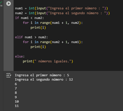123x111 pixels.
Task: Click the 'Ingresa el primer número : 5' output
Action: pyautogui.click(x=42, y=75)
